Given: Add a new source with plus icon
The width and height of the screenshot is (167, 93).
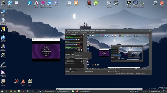Looking at the screenshot, I should click(x=66, y=69).
